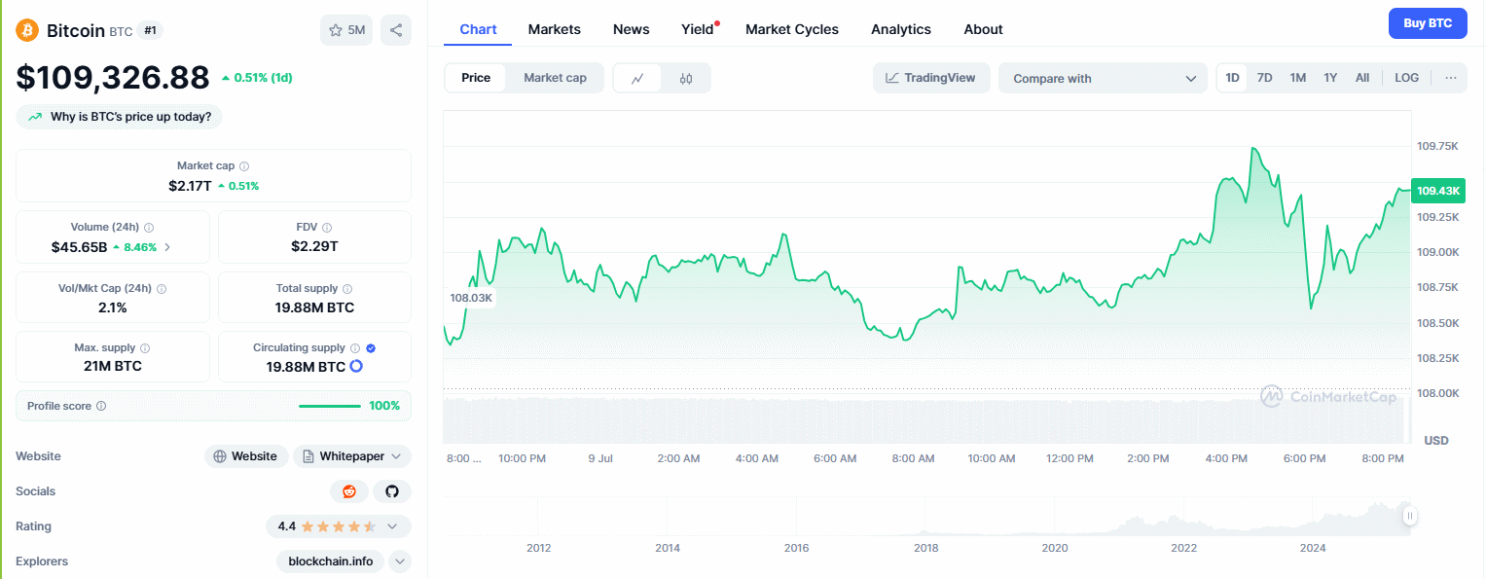Select All time range
The image size is (1486, 579).
pyautogui.click(x=1362, y=78)
